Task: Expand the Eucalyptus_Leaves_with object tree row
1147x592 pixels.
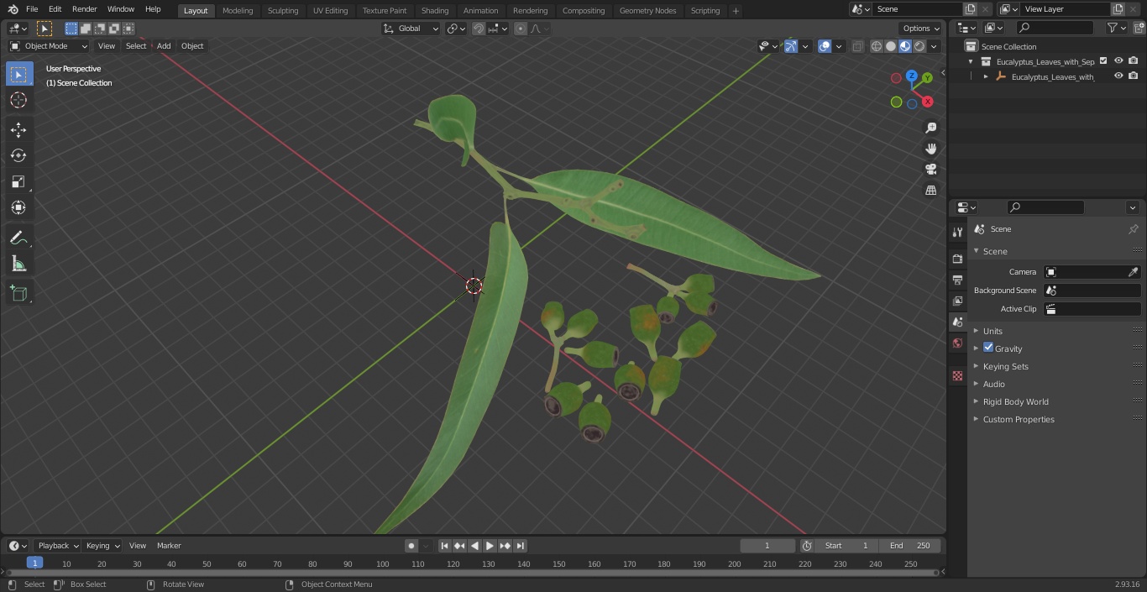Action: click(x=986, y=76)
